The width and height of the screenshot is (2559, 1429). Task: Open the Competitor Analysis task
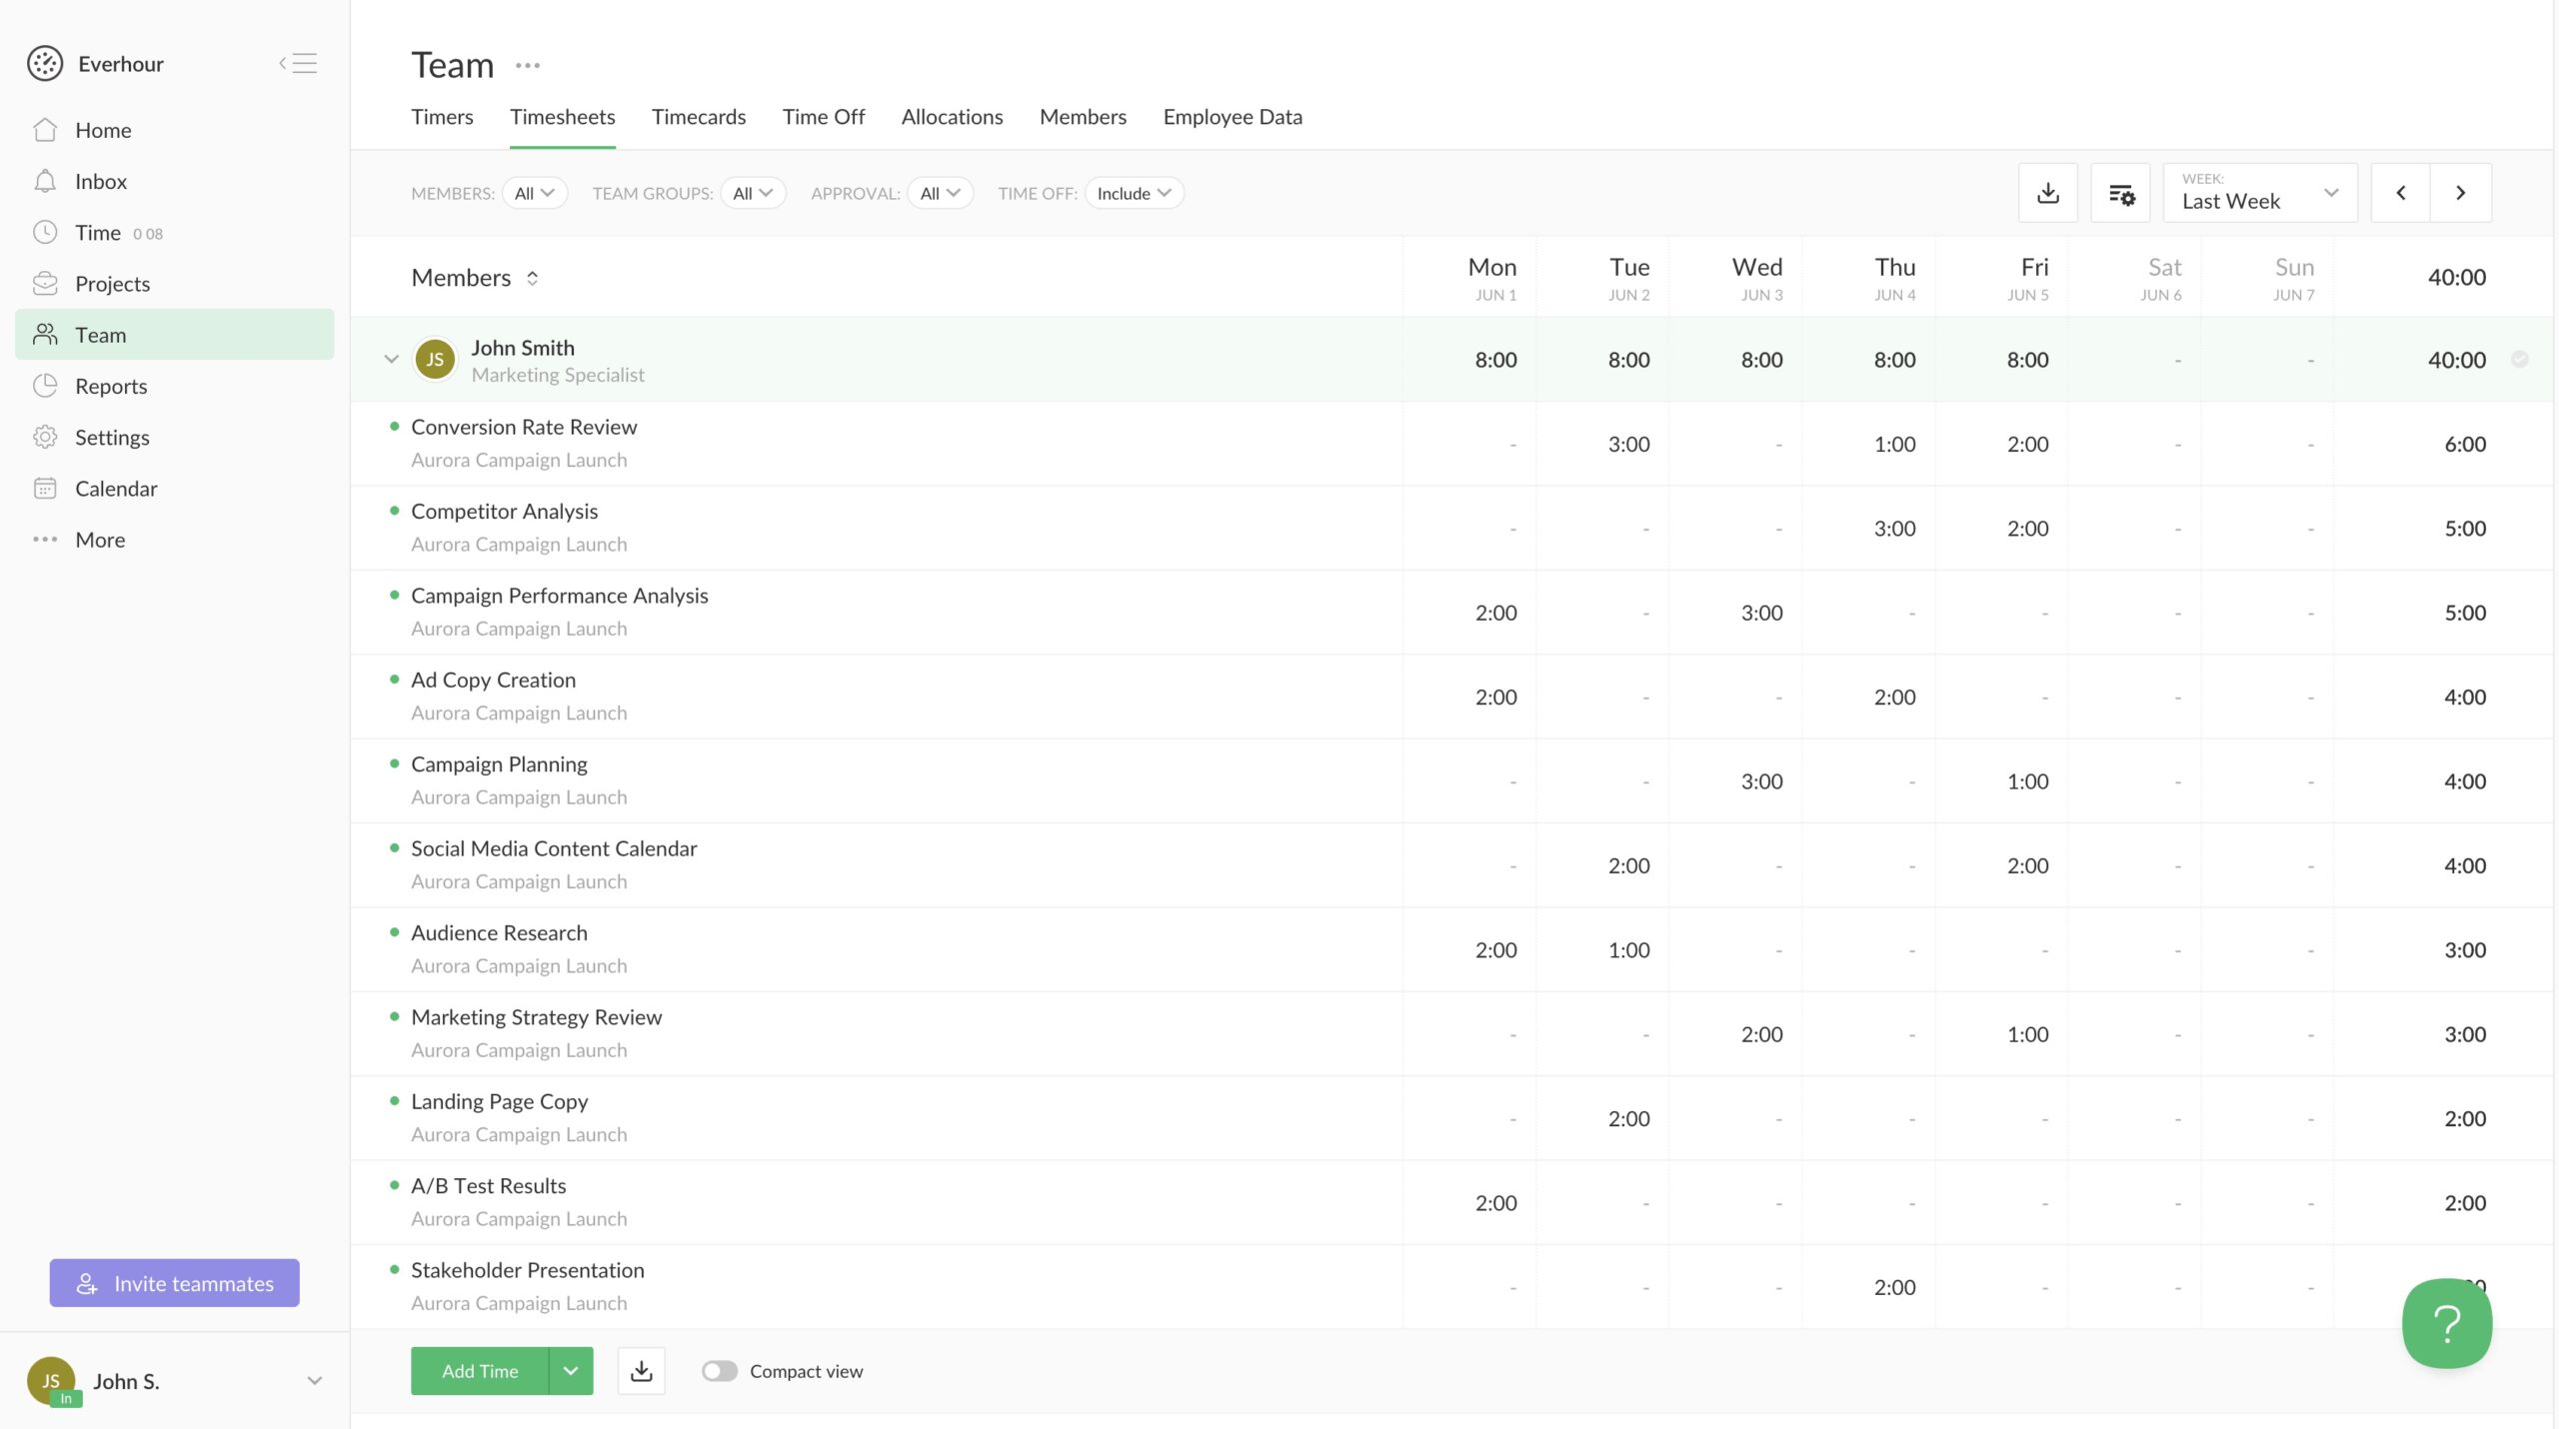coord(505,512)
